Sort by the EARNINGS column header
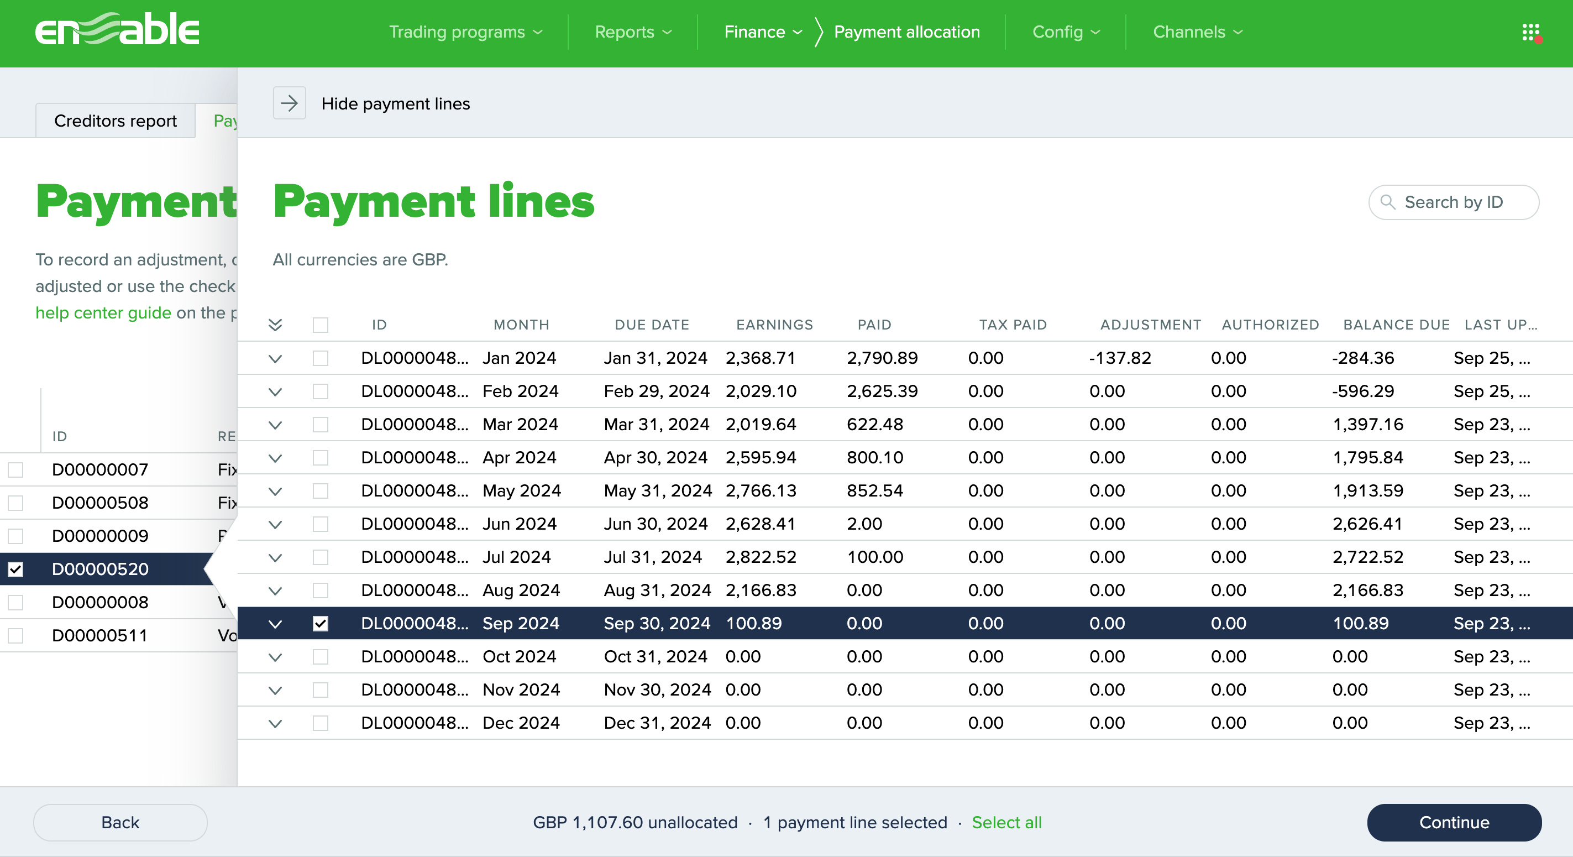 tap(774, 325)
